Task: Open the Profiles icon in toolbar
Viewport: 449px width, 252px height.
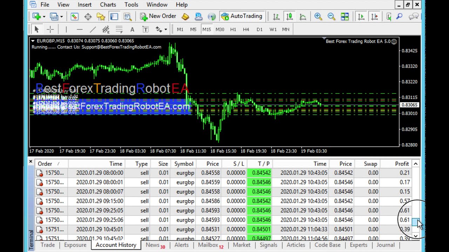Action: point(54,16)
